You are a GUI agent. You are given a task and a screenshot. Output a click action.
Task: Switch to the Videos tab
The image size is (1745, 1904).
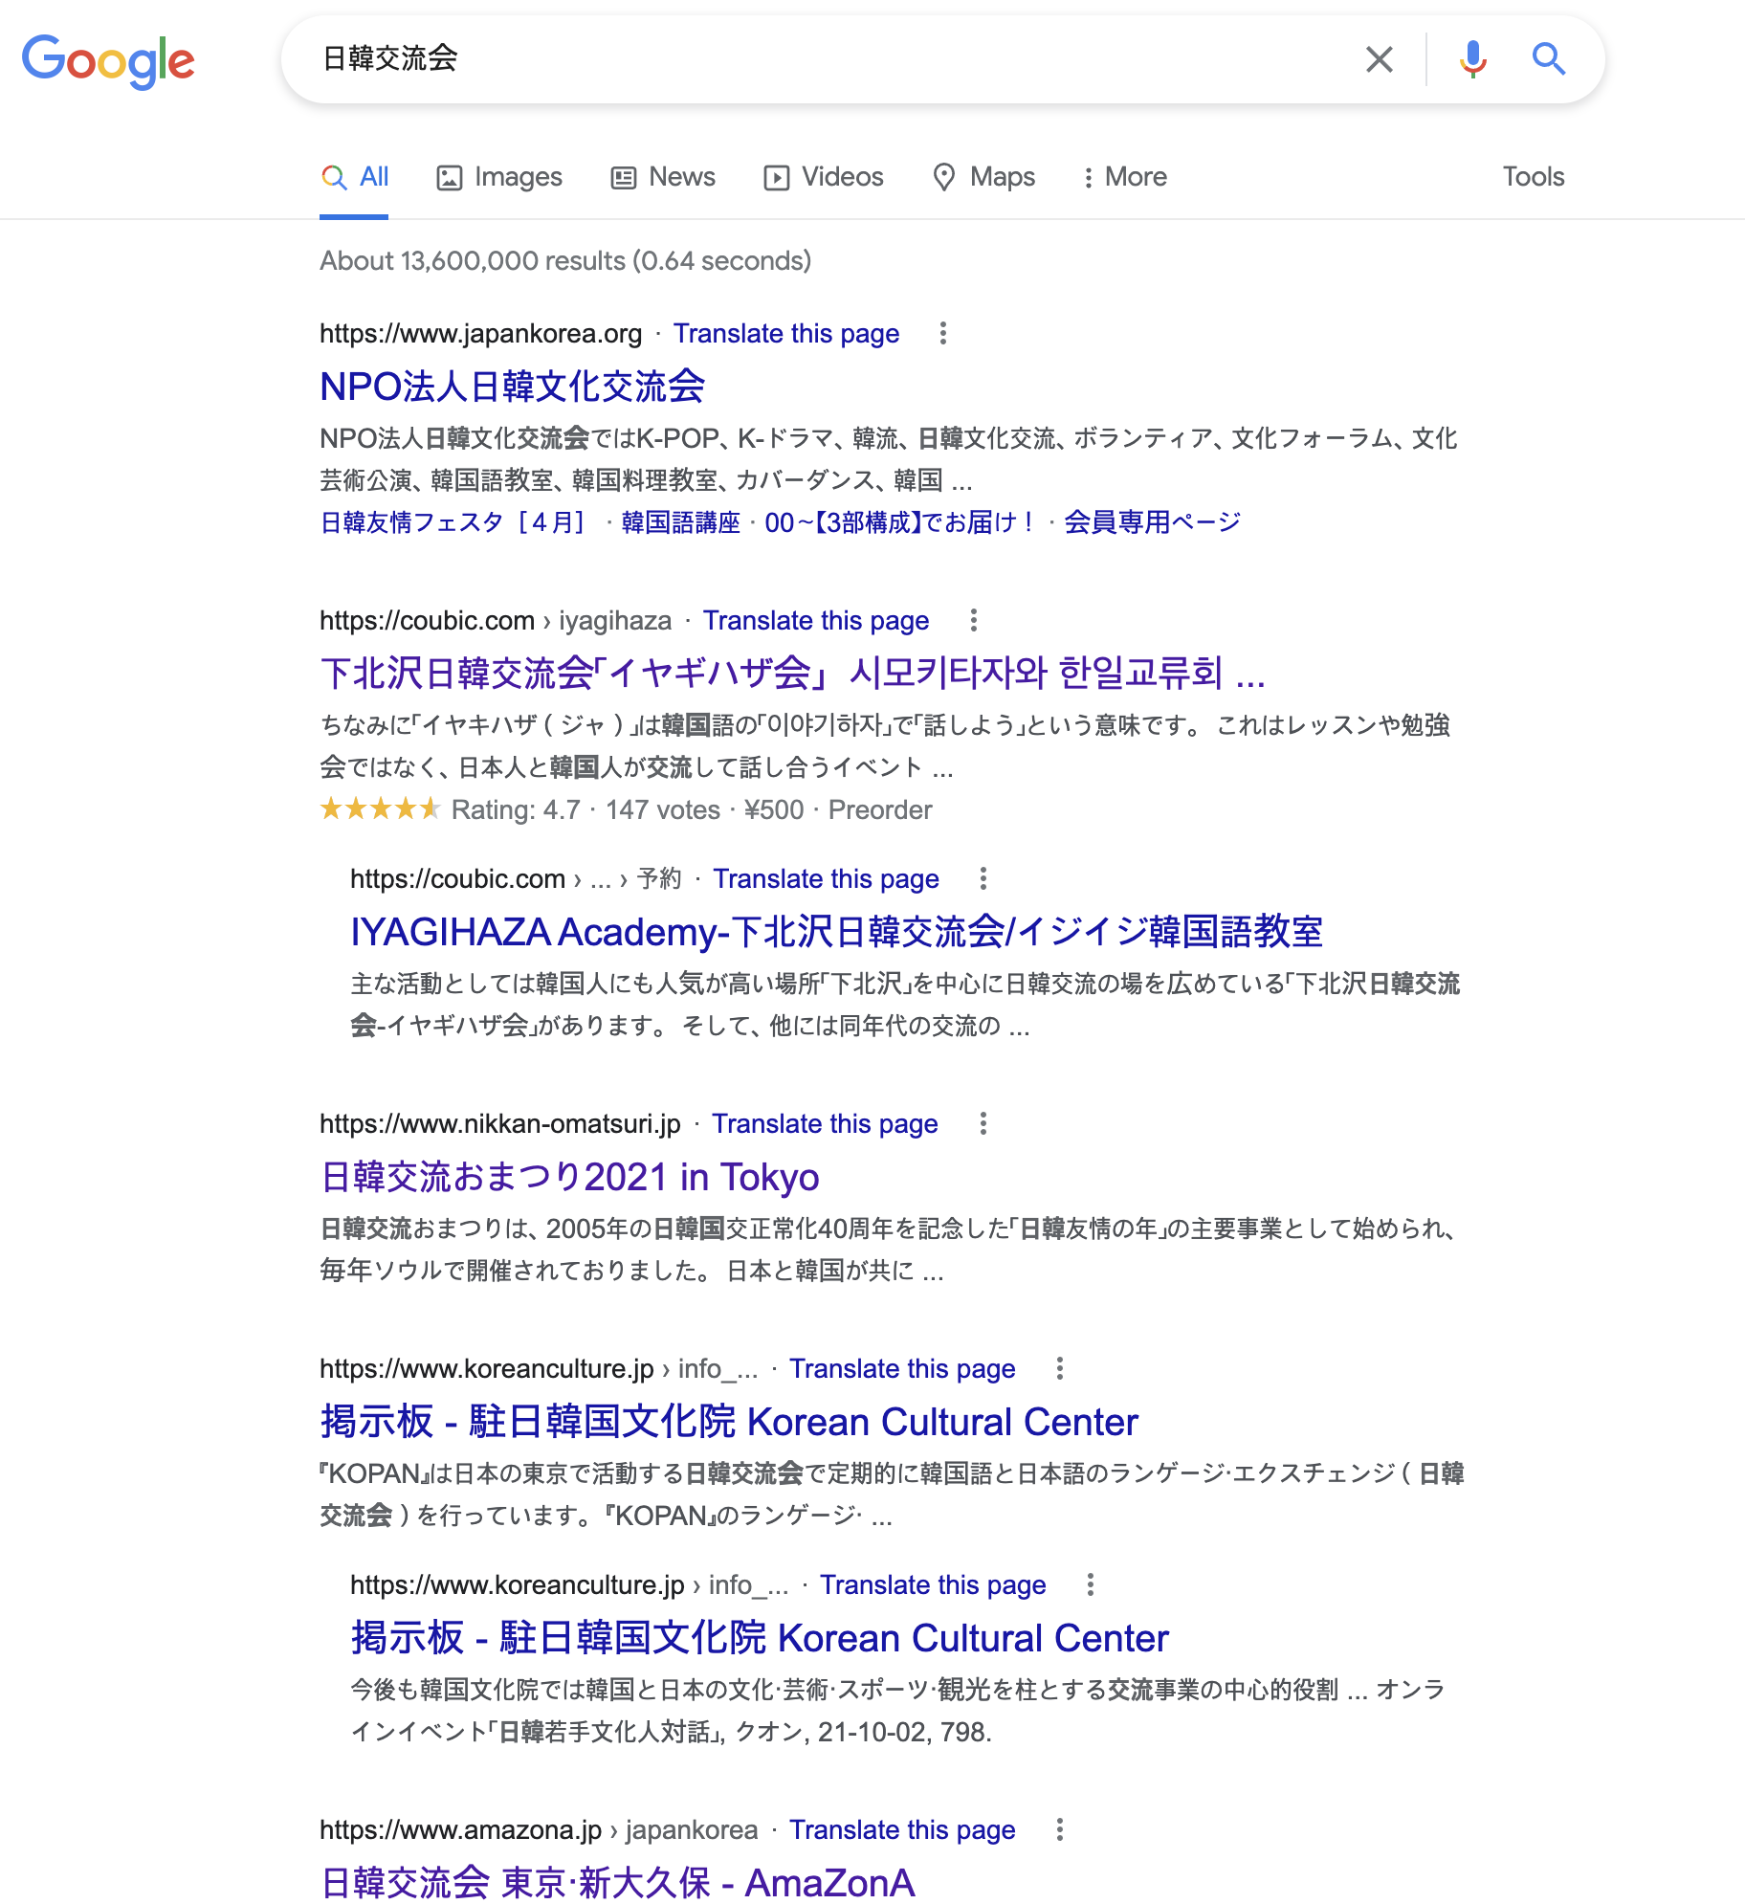pos(824,177)
